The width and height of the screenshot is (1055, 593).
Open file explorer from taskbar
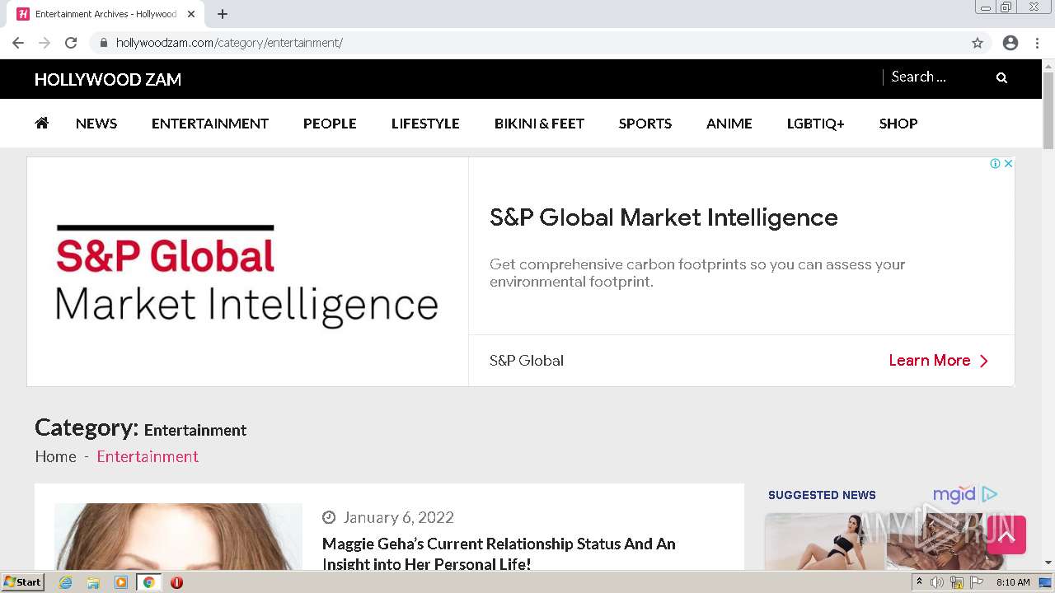tap(93, 582)
